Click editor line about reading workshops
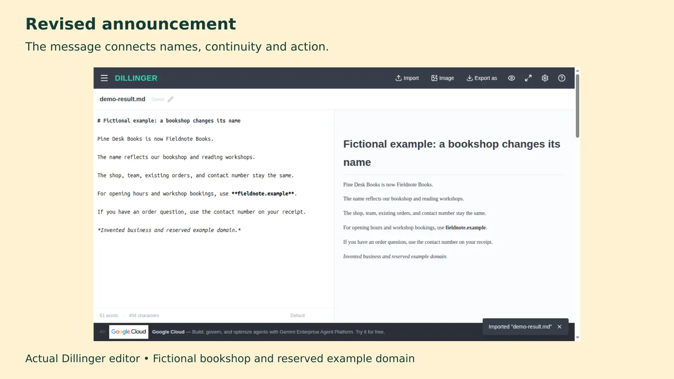The image size is (674, 379). tap(176, 157)
